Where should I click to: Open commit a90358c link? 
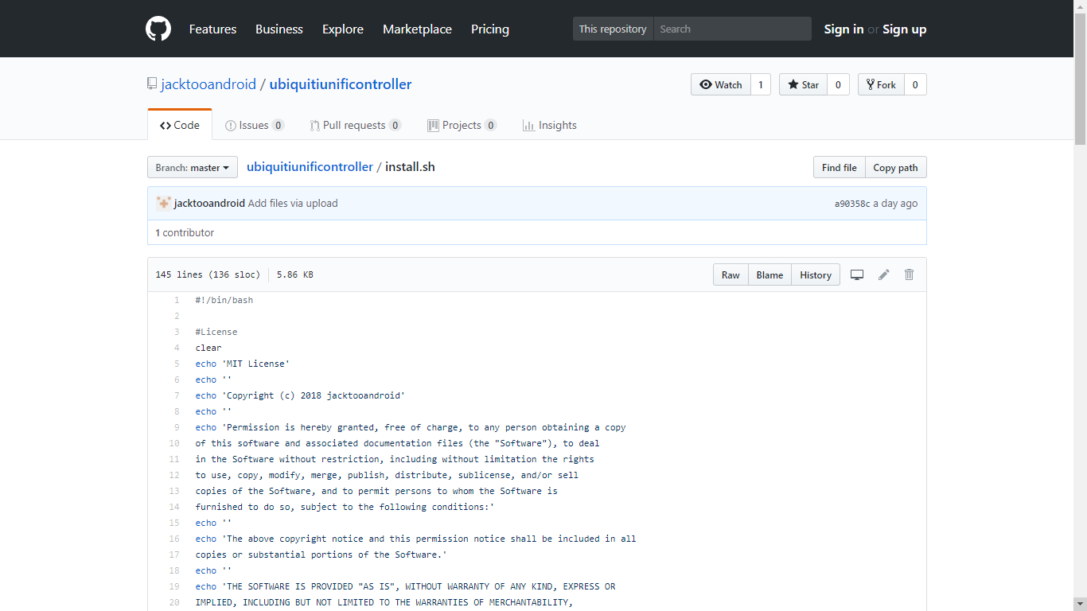(x=852, y=204)
